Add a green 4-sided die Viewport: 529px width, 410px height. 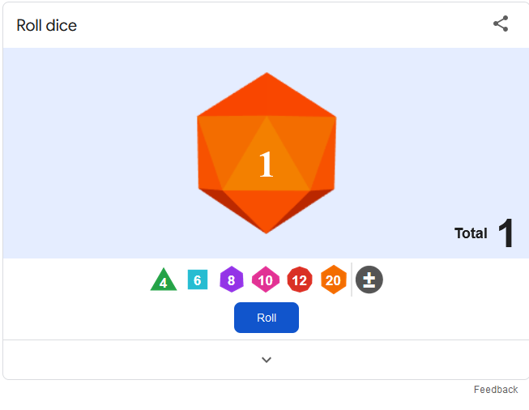164,280
